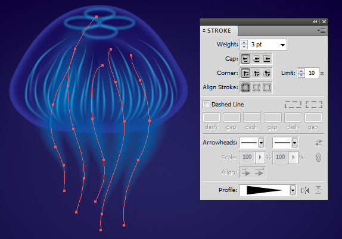Increase the miter Limit stepper
This screenshot has width=342, height=239.
pos(301,71)
